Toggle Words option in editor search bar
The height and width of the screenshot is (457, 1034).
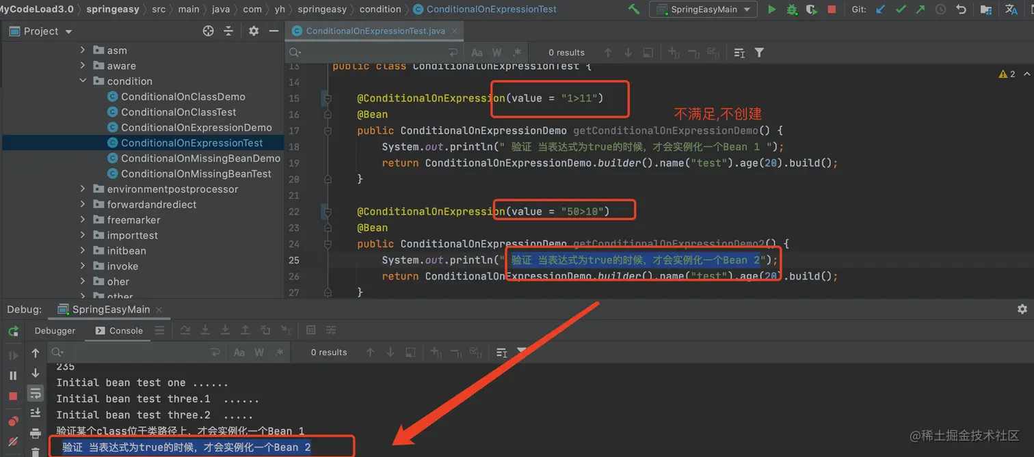pos(497,53)
